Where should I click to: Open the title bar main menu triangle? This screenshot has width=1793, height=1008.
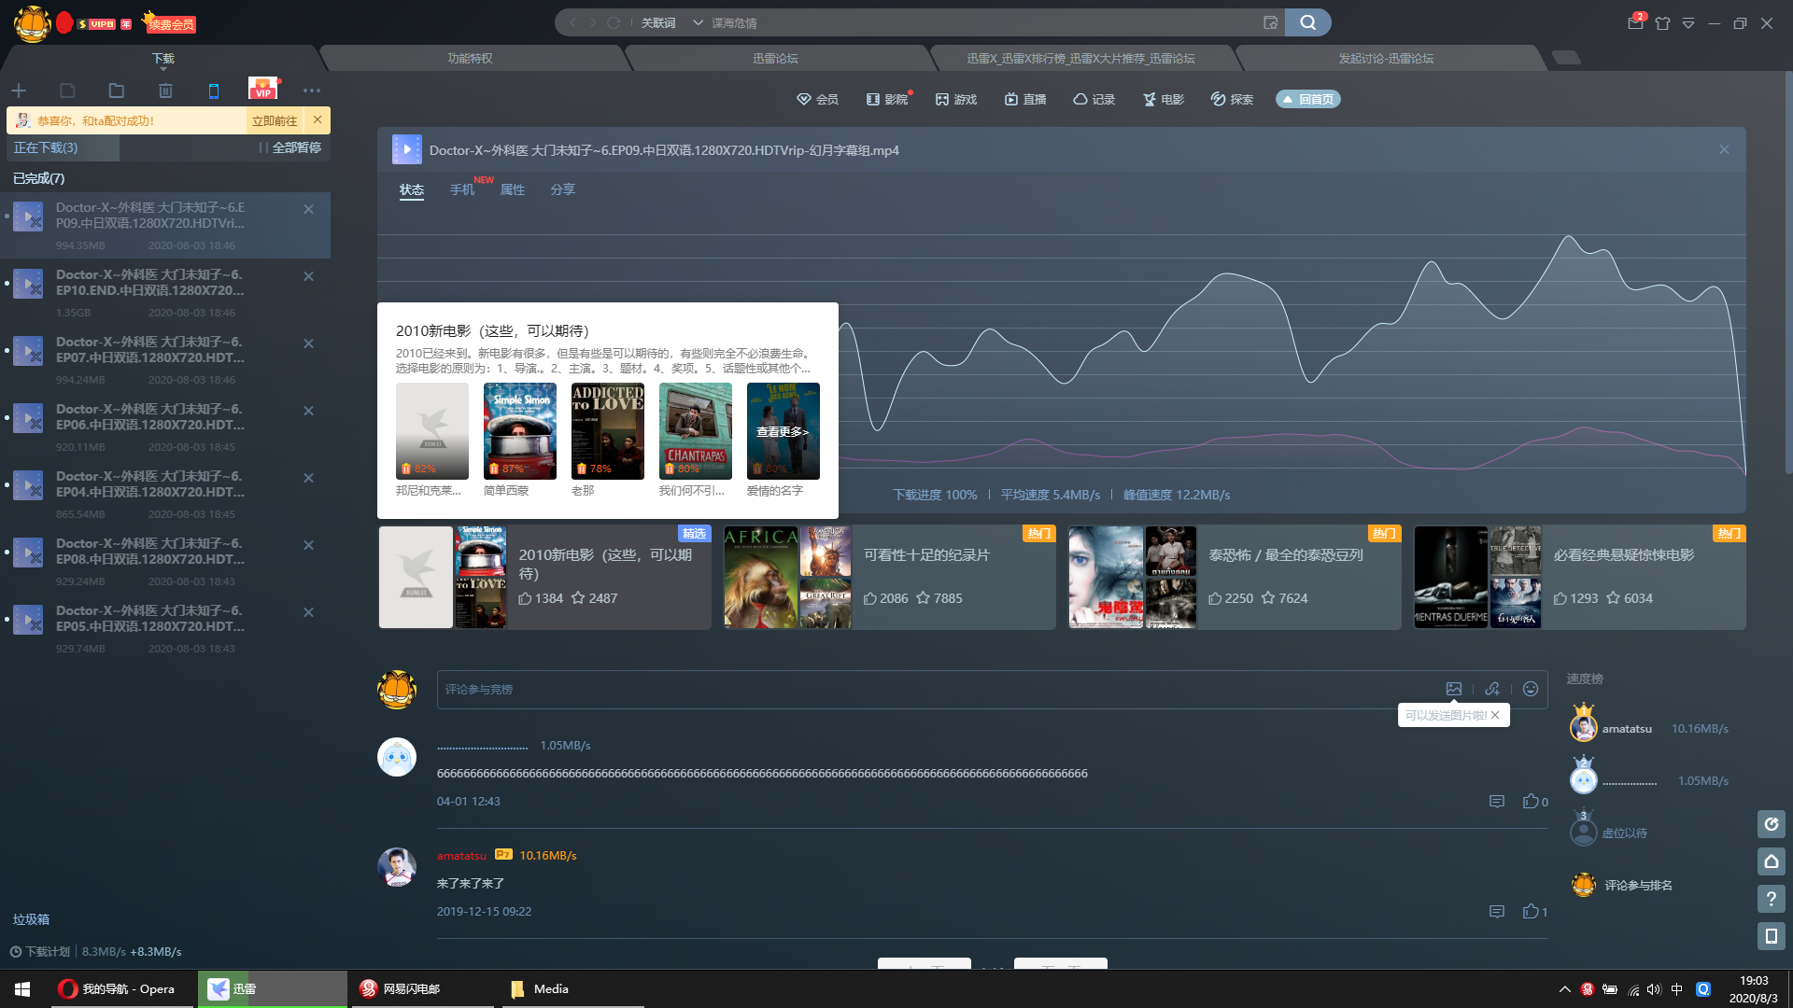[1688, 23]
